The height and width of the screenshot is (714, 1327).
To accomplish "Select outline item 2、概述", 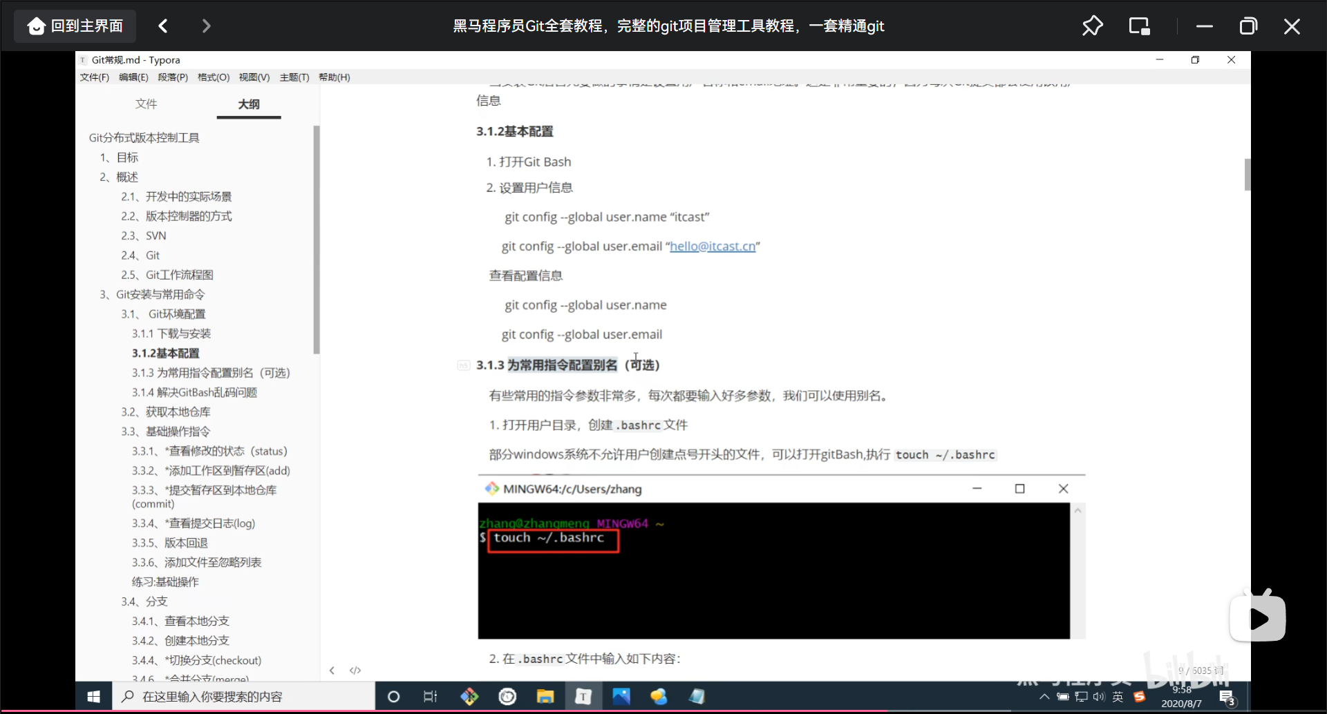I will tap(119, 177).
